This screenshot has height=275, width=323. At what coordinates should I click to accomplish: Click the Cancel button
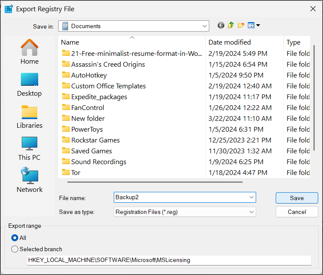297,212
